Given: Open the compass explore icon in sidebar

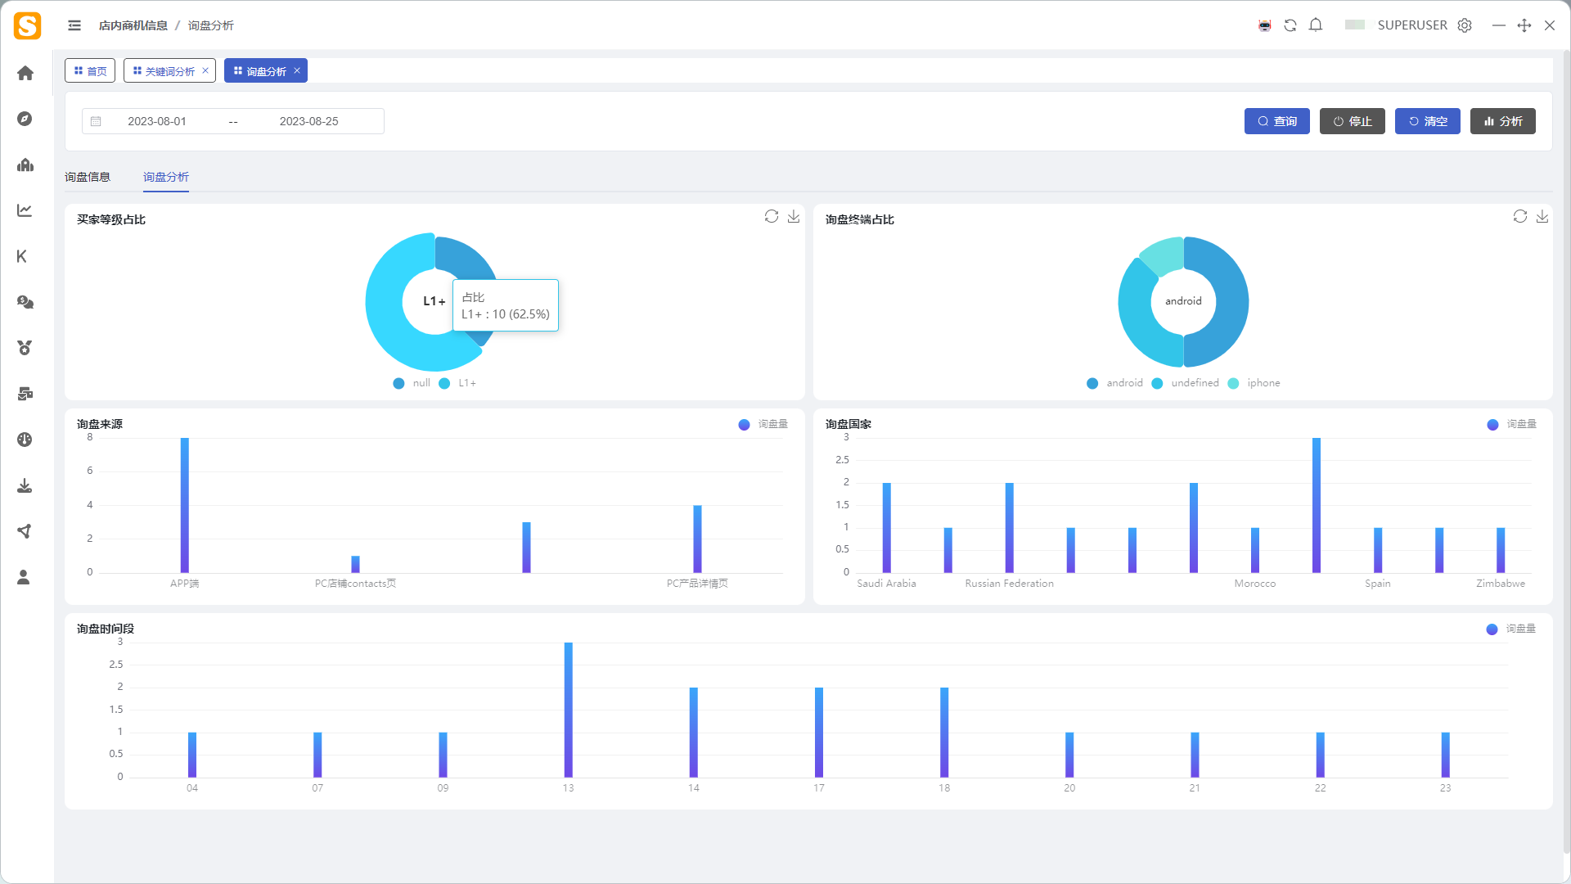Looking at the screenshot, I should (25, 119).
